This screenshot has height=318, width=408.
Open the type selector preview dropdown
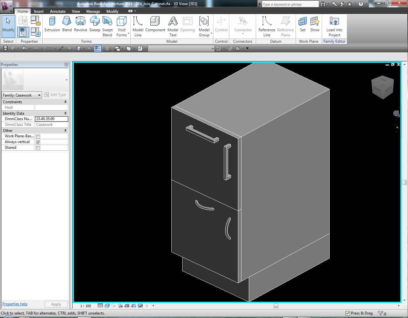tap(67, 80)
